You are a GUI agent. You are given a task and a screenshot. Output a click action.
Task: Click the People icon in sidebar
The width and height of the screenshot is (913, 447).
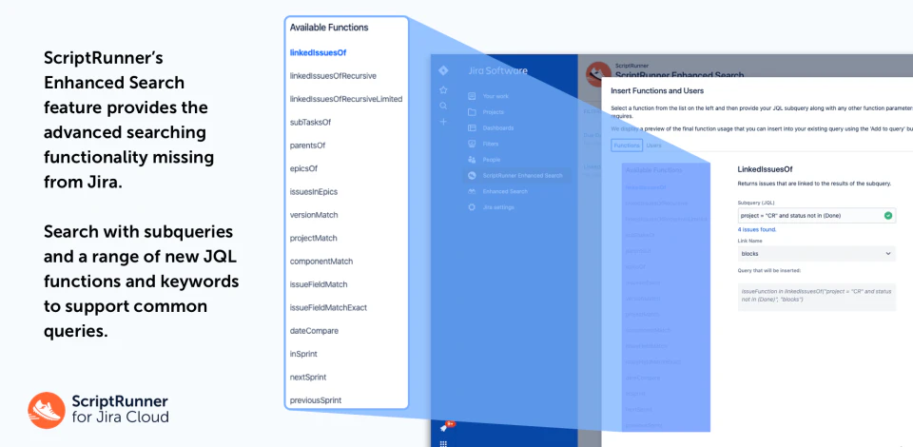point(472,160)
